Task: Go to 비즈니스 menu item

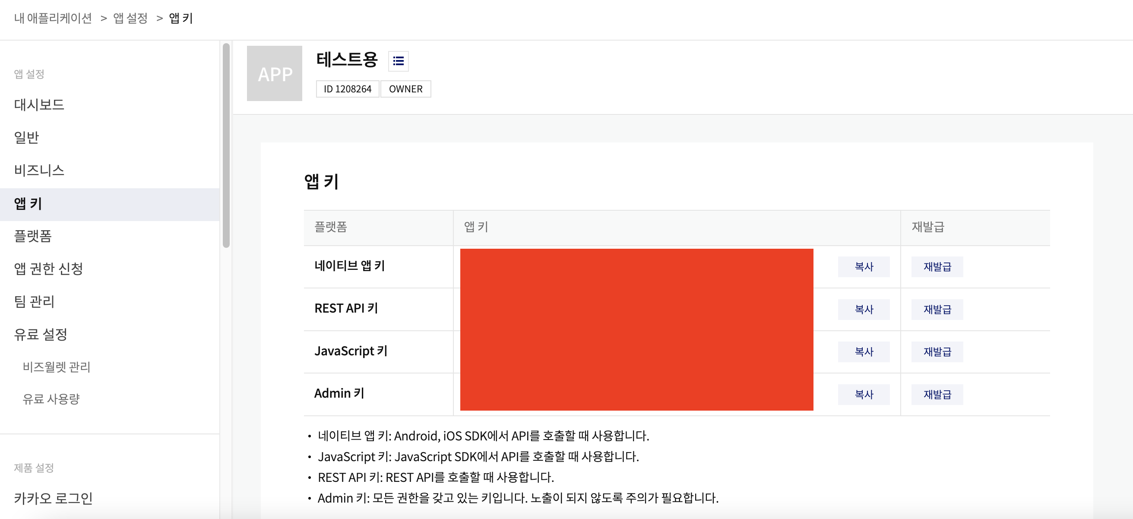Action: point(39,170)
